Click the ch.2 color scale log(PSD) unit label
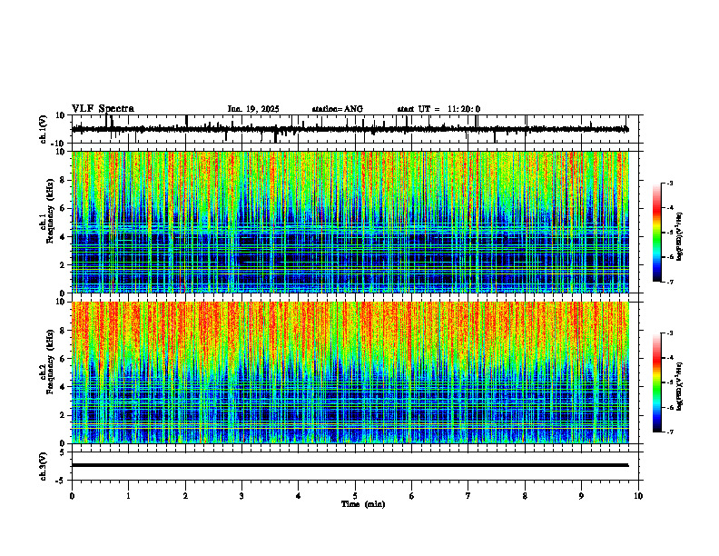The height and width of the screenshot is (556, 719). (680, 386)
